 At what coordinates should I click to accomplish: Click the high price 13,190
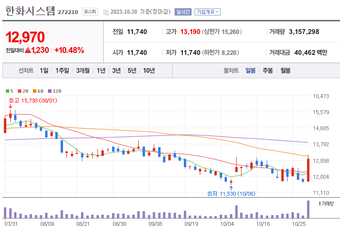coord(190,32)
